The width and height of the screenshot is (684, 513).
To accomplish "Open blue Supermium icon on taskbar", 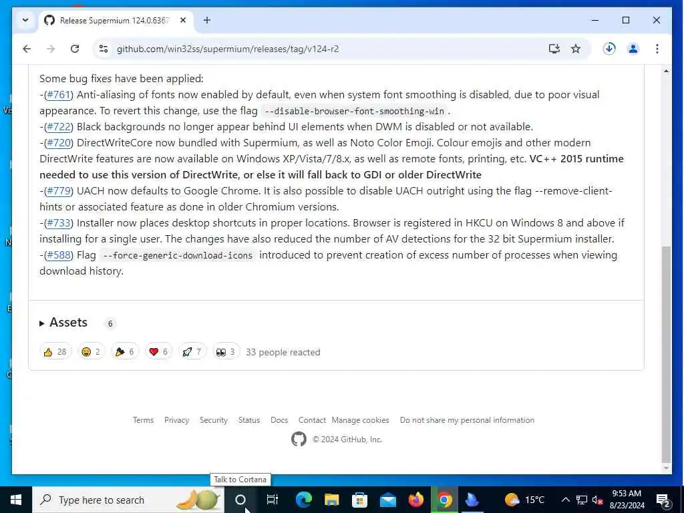I will [x=472, y=500].
